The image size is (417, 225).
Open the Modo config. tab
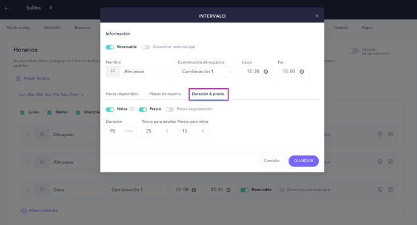(18, 28)
